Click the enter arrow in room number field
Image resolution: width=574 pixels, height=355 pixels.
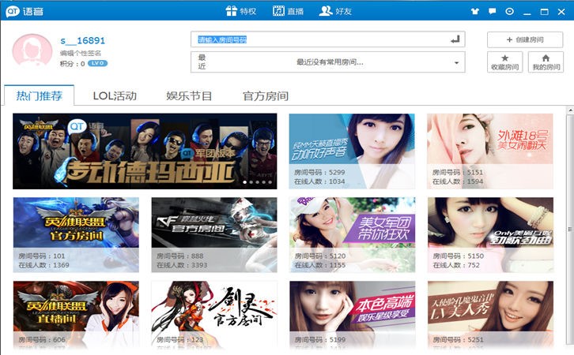click(455, 39)
